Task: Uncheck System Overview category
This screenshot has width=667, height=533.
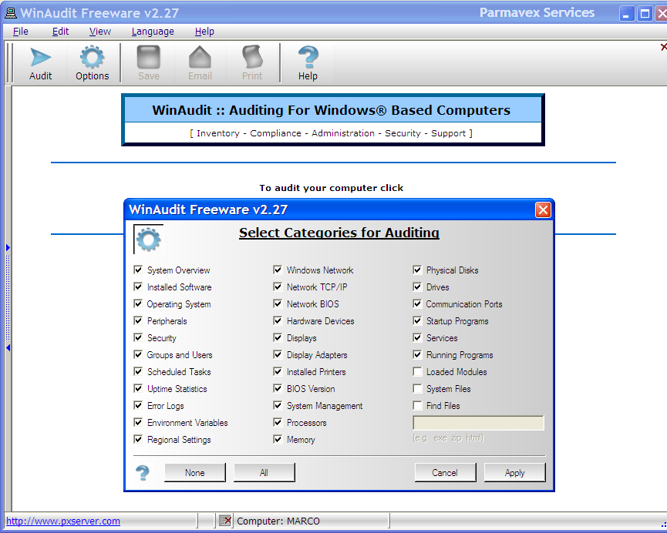Action: pos(138,270)
